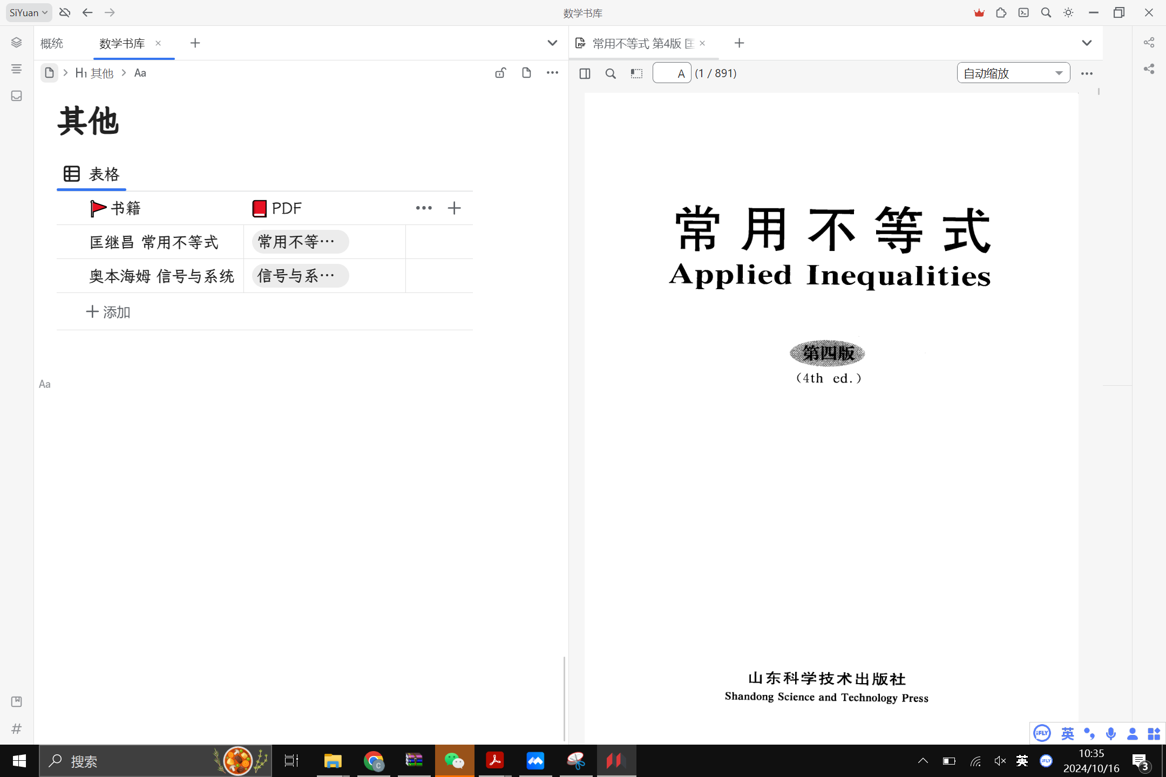Open the file tree layers icon

coord(17,43)
